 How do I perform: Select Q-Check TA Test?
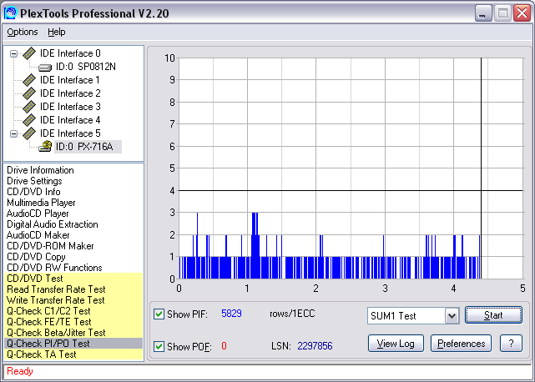click(73, 354)
